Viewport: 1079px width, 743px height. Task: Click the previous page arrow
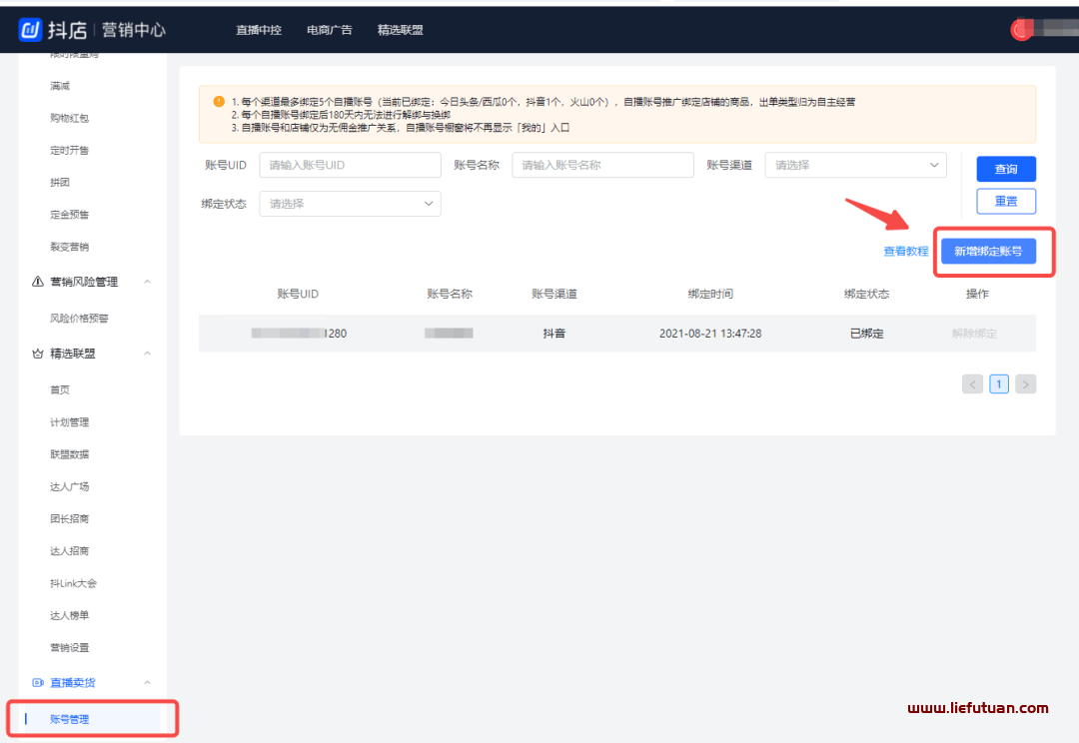(x=972, y=383)
